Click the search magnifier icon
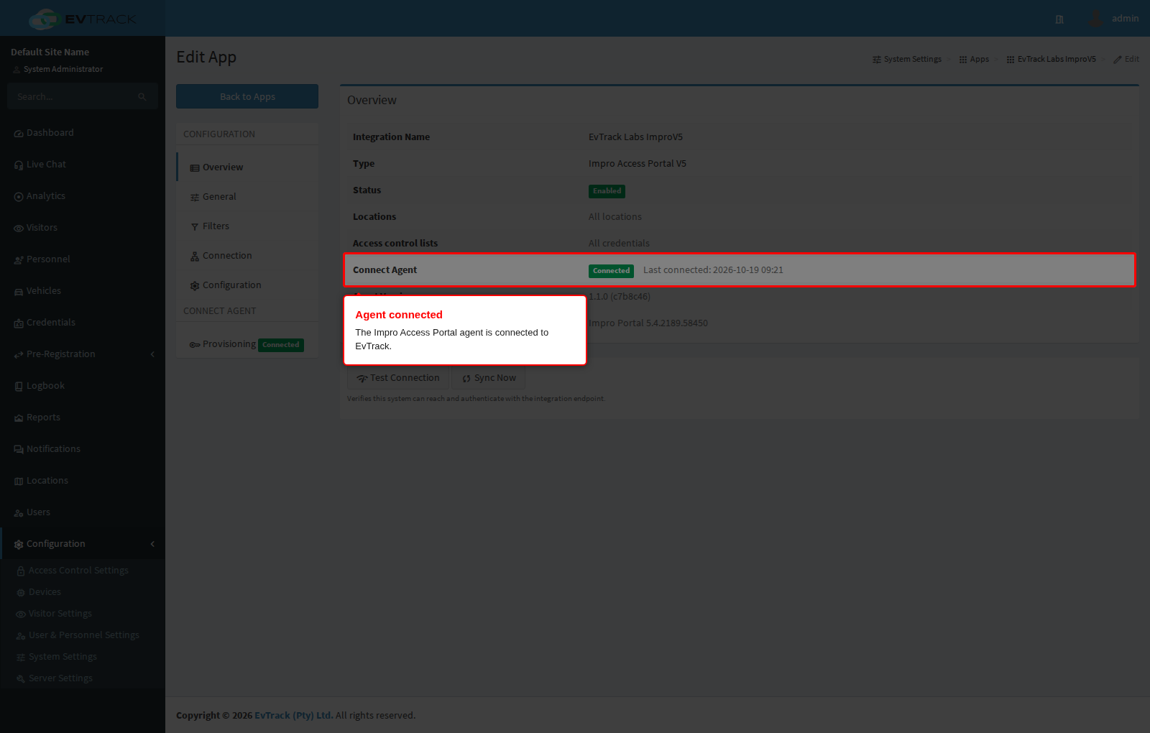 tap(142, 97)
